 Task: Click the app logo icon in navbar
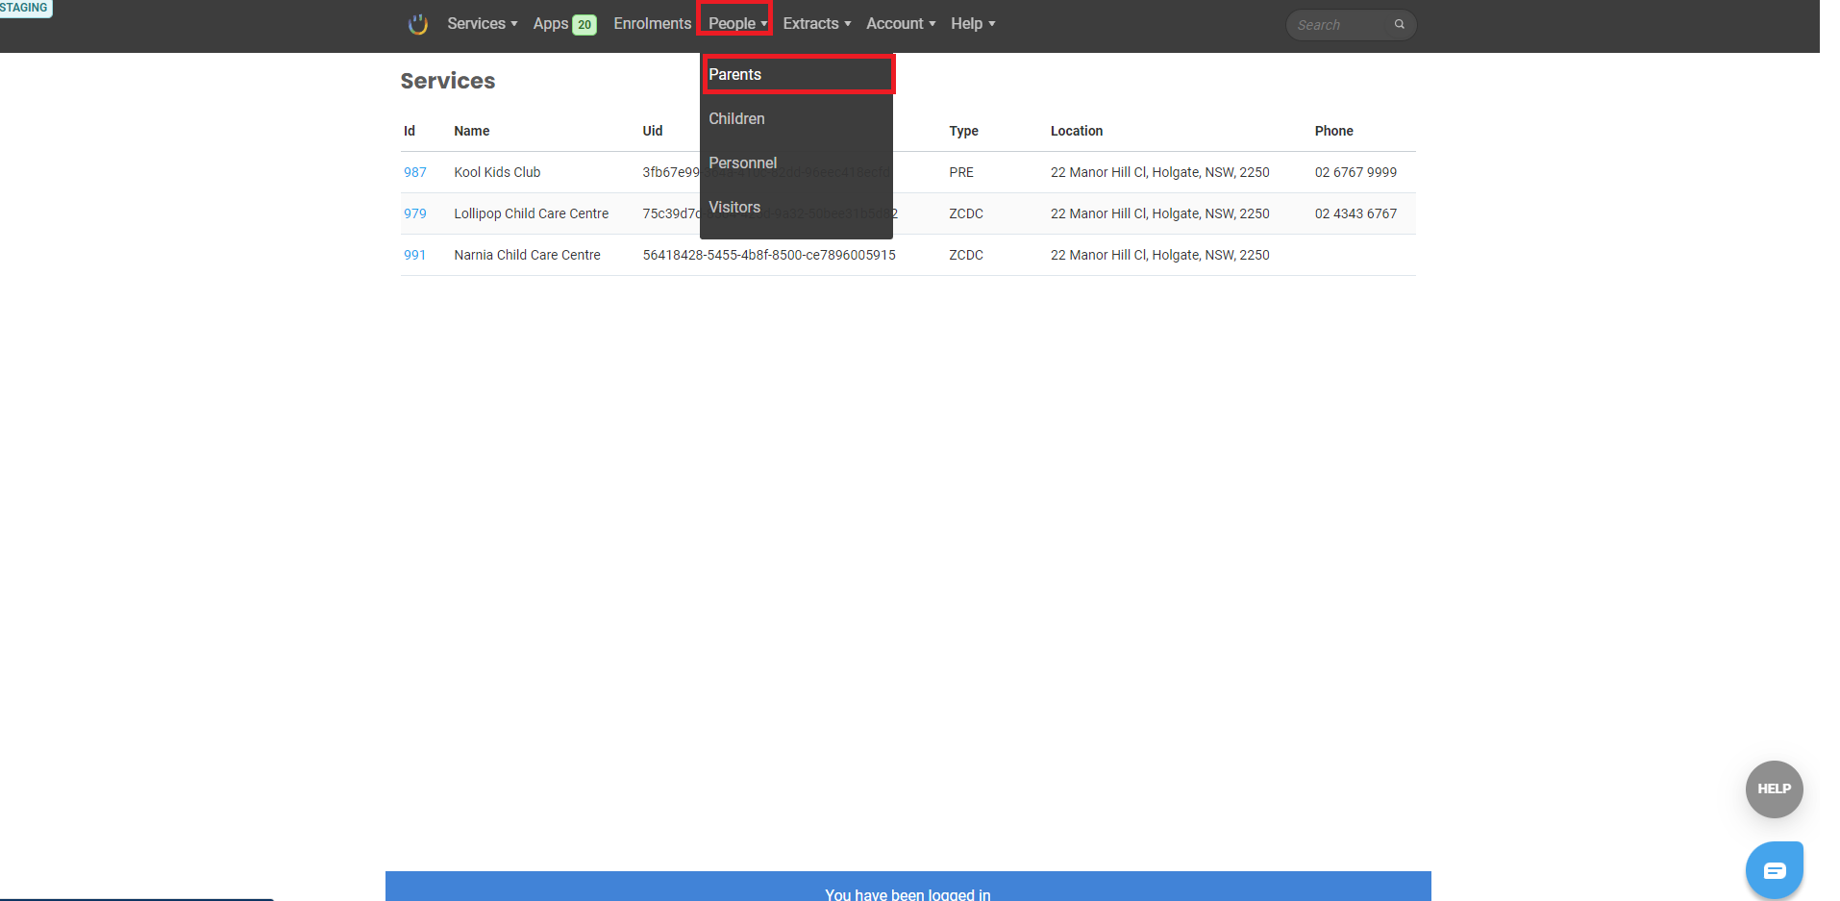coord(417,24)
